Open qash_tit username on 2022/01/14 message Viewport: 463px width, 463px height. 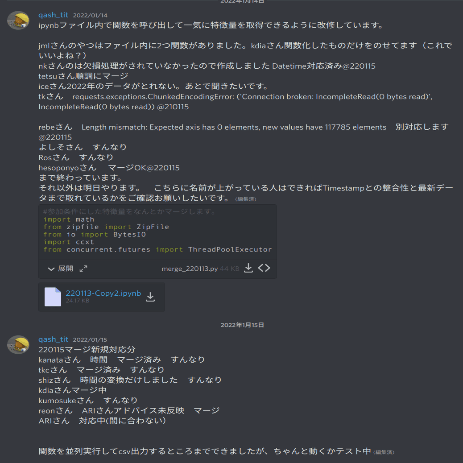53,15
